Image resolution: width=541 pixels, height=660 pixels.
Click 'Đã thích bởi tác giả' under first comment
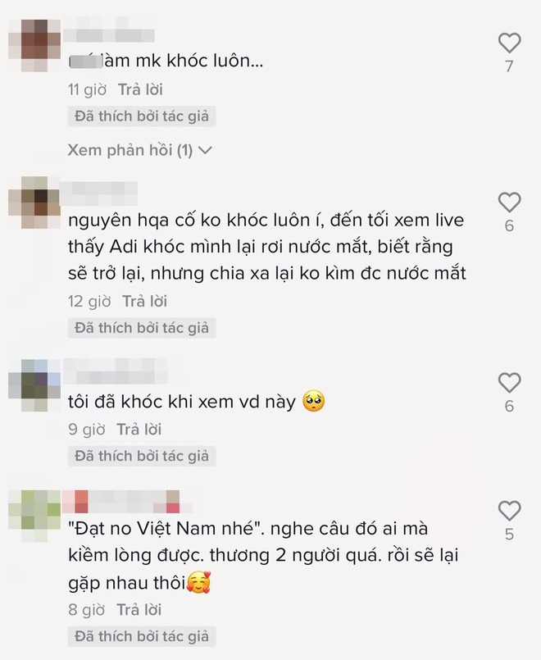click(142, 116)
